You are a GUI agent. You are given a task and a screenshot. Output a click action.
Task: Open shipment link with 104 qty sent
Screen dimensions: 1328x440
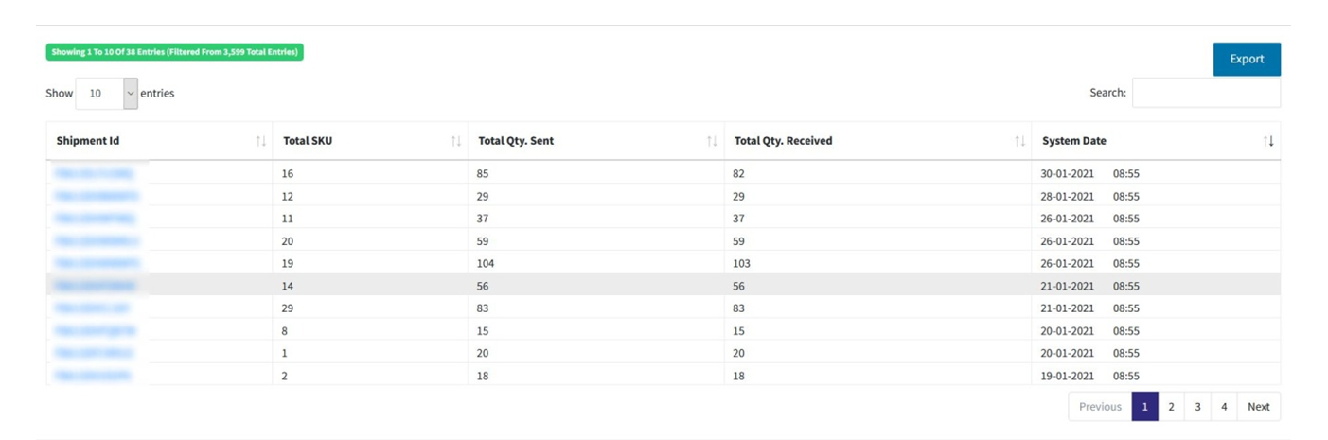(x=97, y=263)
